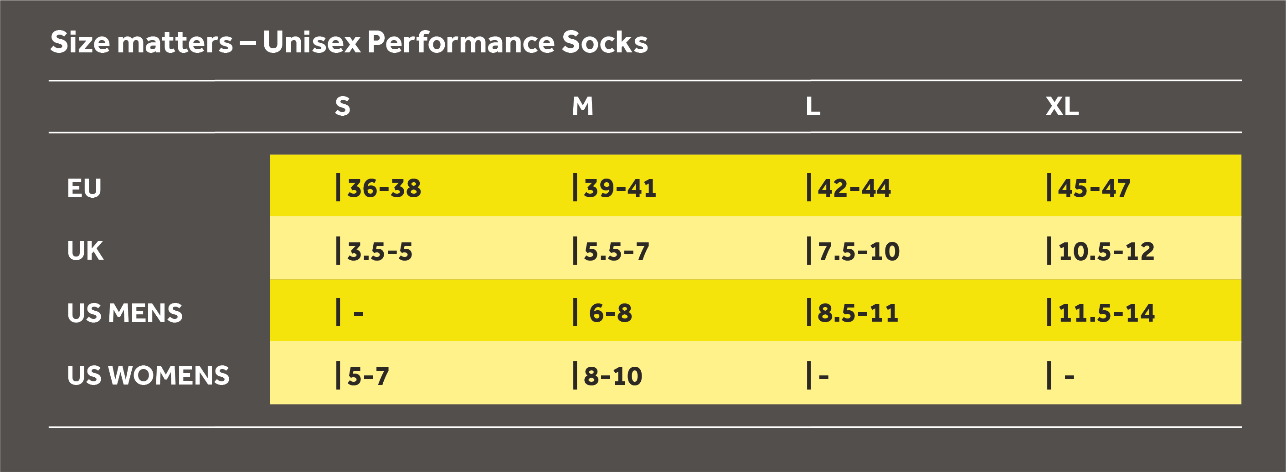
Task: Click the EU 45-47 size cell
Action: click(1094, 188)
